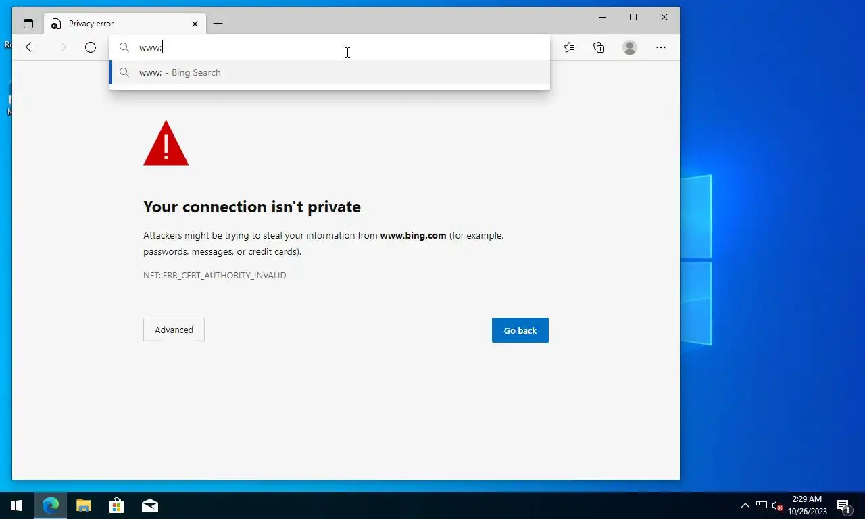Refresh the page
Image resolution: width=865 pixels, height=519 pixels.
(x=91, y=47)
